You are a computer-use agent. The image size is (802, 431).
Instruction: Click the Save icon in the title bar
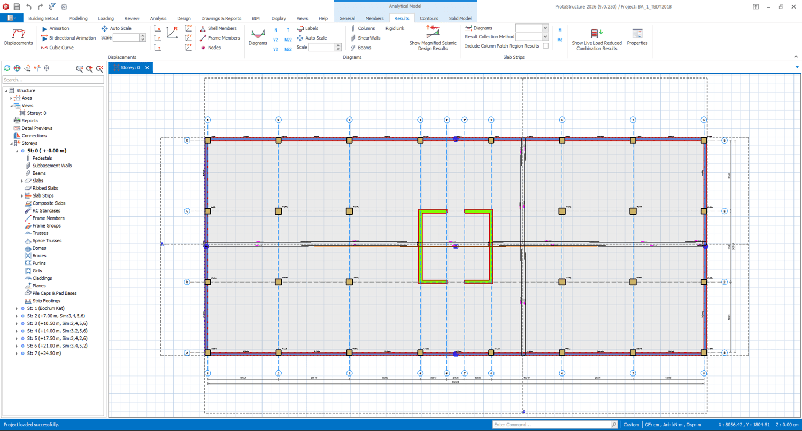(17, 7)
